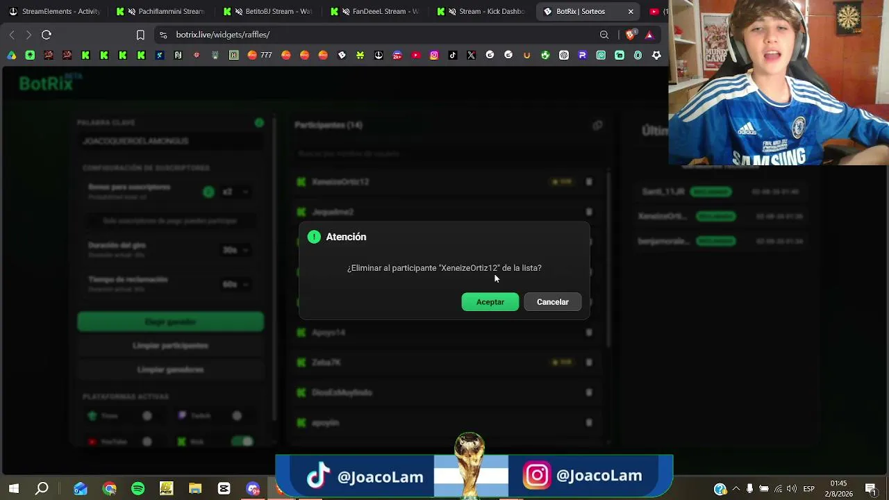Open the Stream - Kick Dashboard tab
Image resolution: width=889 pixels, height=500 pixels.
point(482,11)
